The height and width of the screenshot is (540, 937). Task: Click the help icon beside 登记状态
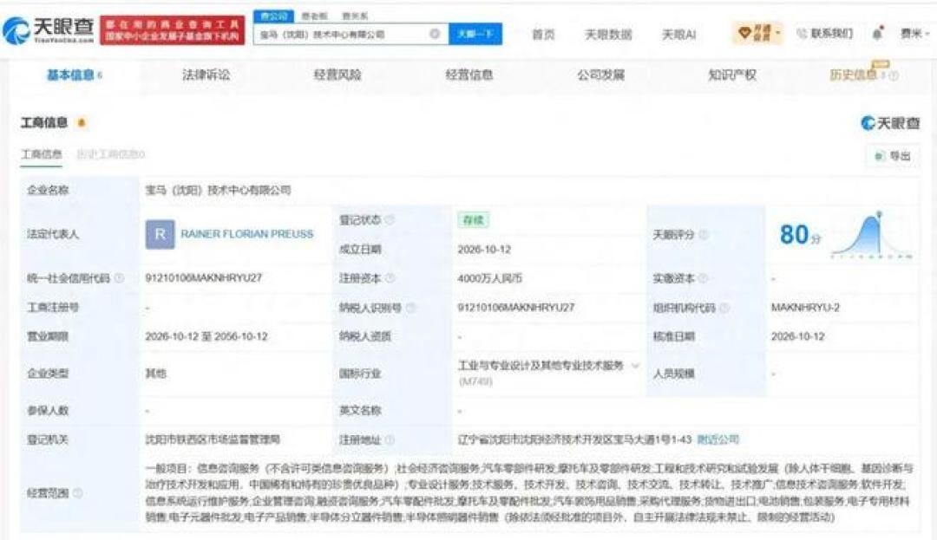(x=390, y=220)
